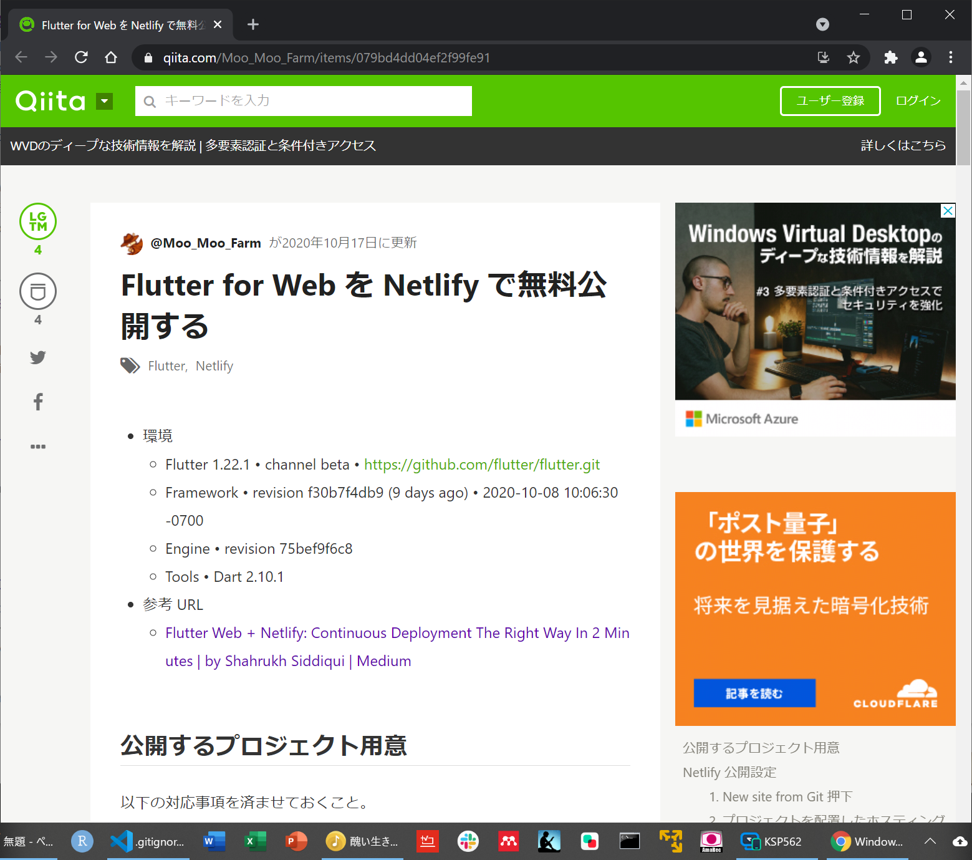Select the Flutter for Web browser tab
Viewport: 972px width, 860px height.
[x=120, y=25]
